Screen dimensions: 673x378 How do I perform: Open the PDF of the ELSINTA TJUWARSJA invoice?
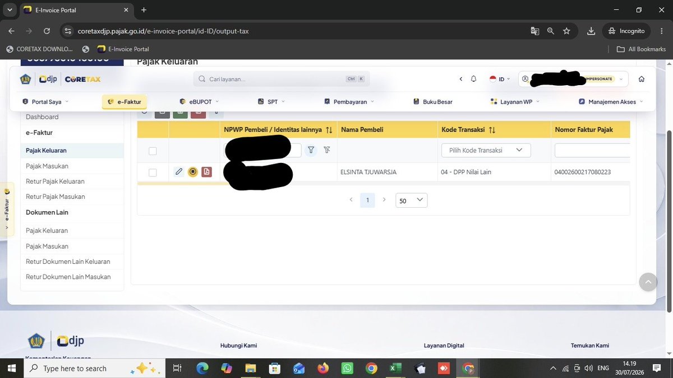207,172
